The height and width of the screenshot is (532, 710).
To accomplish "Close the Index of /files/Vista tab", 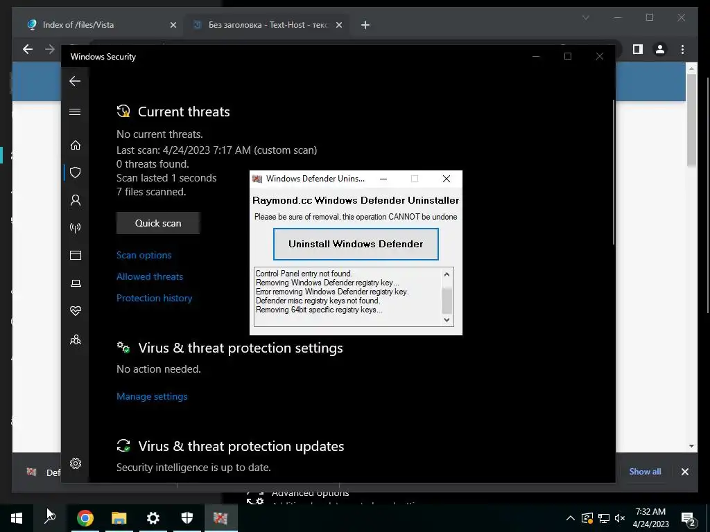I will click(x=173, y=26).
